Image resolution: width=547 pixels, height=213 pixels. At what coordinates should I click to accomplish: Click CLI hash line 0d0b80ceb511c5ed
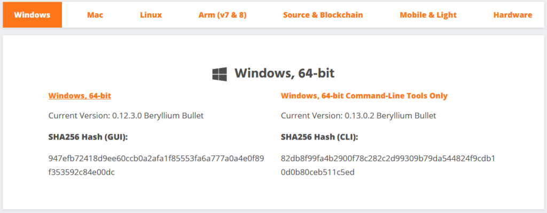click(x=318, y=172)
